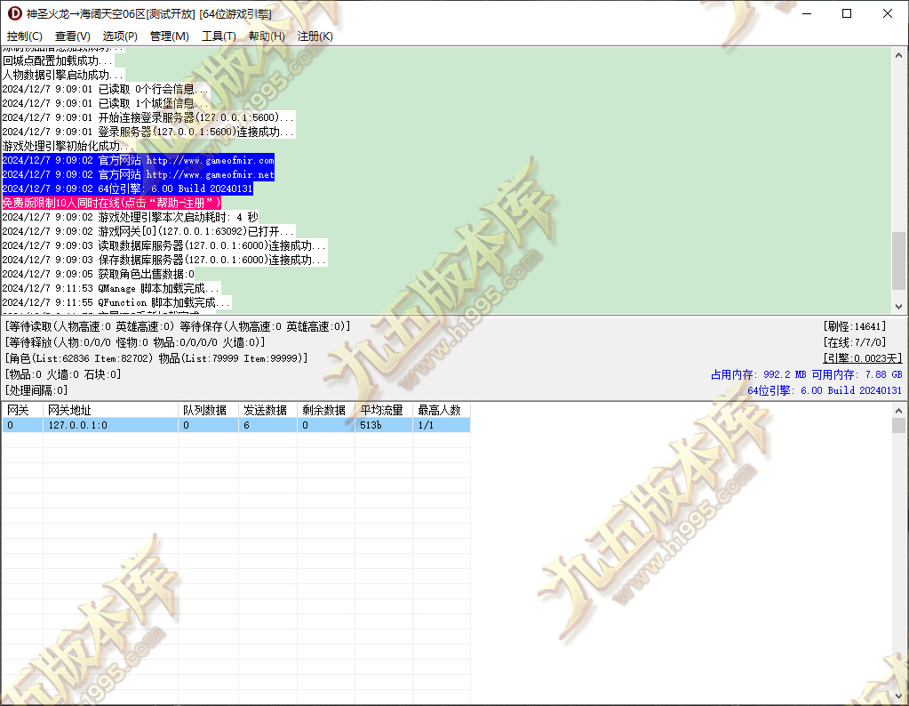909x706 pixels.
Task: Click the 获取角色出售数据:0 log line
Action: 99,274
